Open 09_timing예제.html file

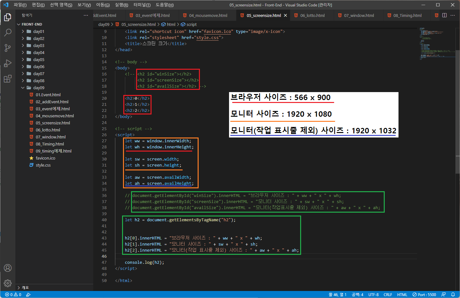click(53, 151)
